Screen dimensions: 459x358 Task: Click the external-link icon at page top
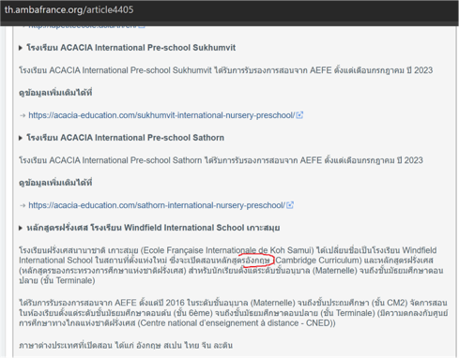tap(142, 27)
